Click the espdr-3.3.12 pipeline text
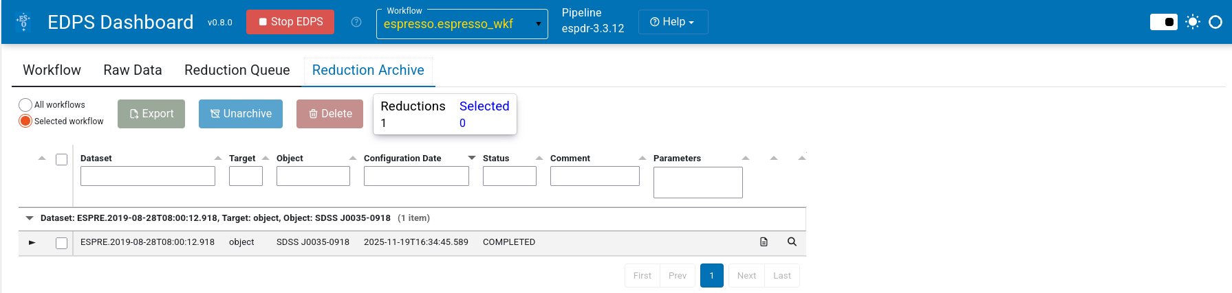 593,29
